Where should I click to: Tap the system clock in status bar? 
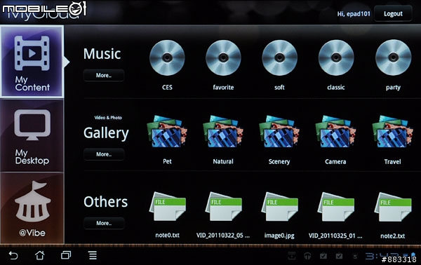point(382,256)
